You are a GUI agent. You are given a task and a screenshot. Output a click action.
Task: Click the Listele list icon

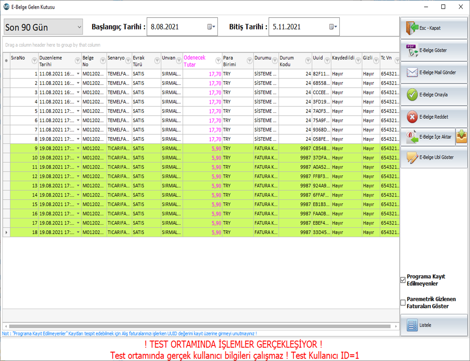412,325
